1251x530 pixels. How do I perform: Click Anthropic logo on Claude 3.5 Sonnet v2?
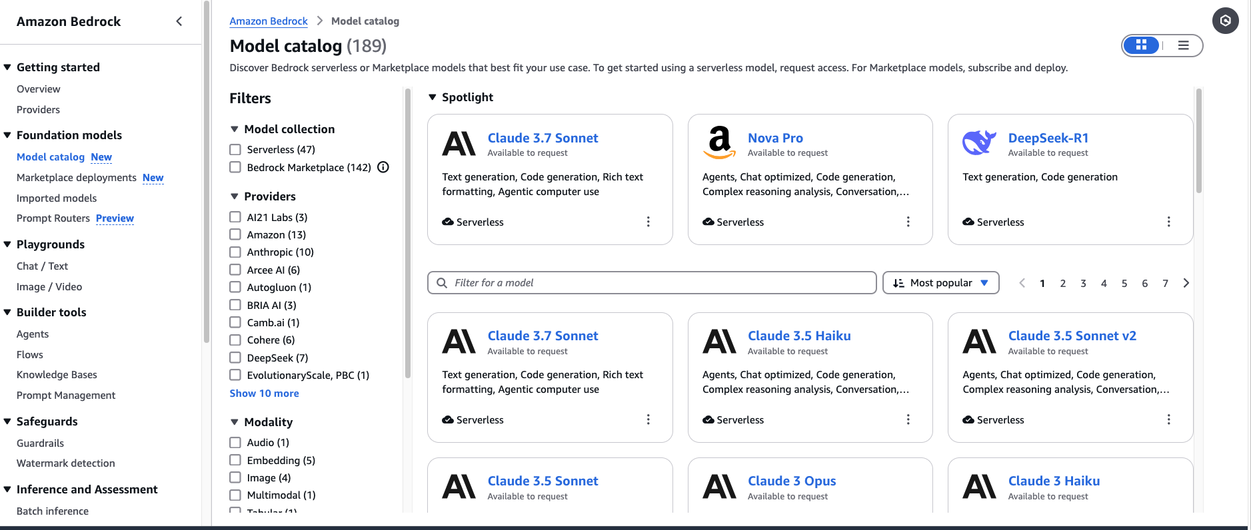[979, 341]
